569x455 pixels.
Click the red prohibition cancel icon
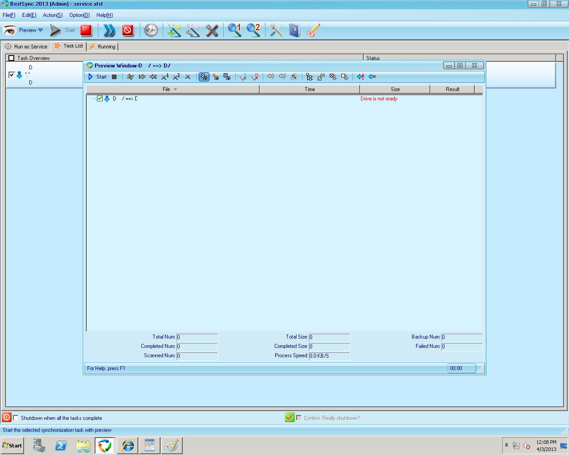pyautogui.click(x=128, y=30)
